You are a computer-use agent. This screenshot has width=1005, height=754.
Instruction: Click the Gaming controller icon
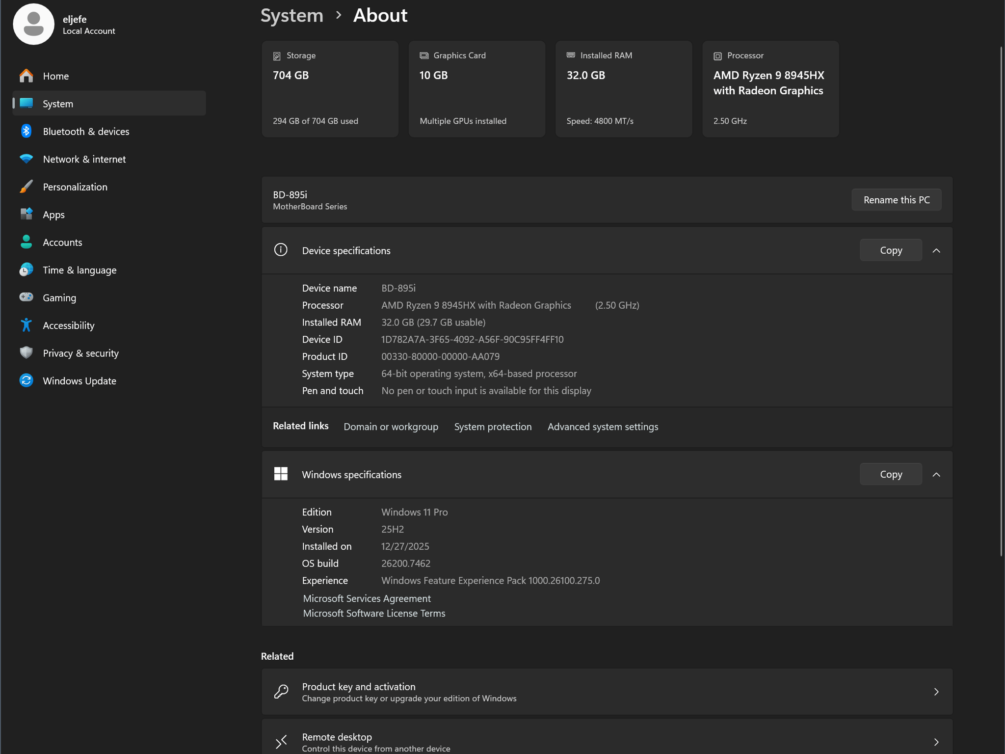(x=26, y=297)
